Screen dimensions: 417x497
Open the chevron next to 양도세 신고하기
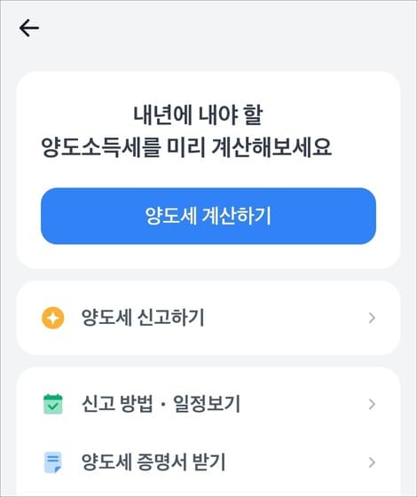coord(372,318)
